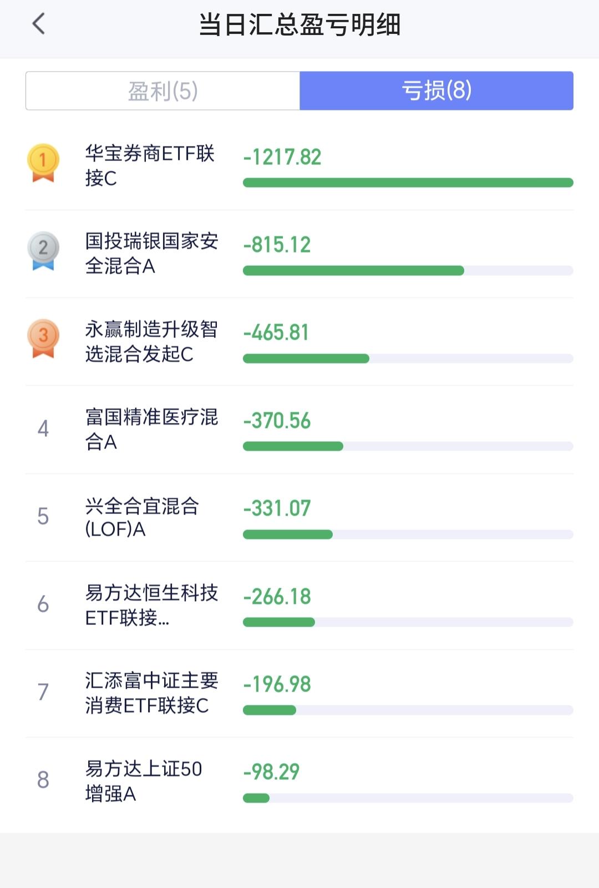Tap the back arrow icon
The image size is (599, 888).
tap(38, 24)
